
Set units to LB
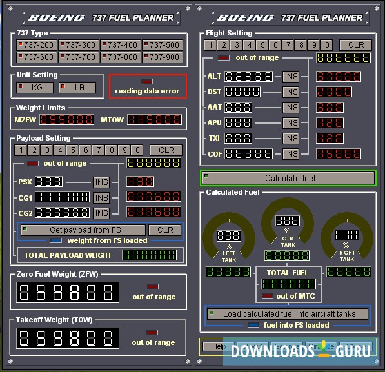[77, 88]
